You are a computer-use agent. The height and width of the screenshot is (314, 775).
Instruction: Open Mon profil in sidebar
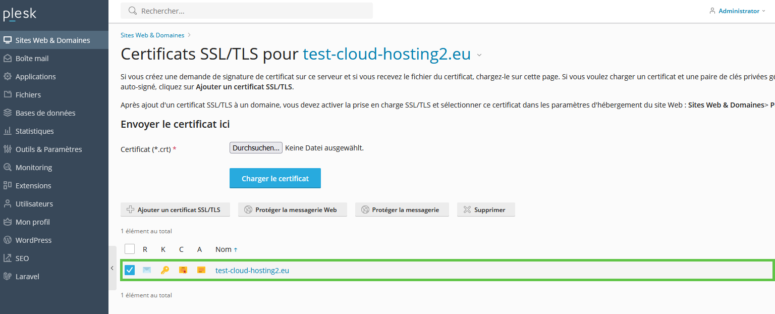[x=54, y=222]
